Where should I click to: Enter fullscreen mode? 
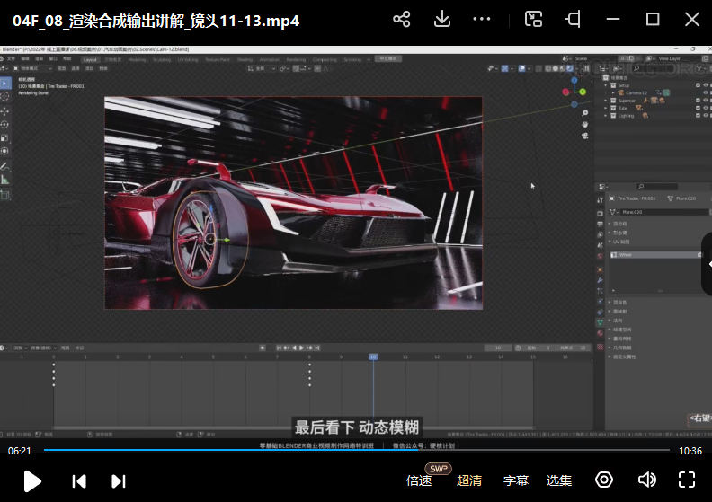tap(687, 480)
